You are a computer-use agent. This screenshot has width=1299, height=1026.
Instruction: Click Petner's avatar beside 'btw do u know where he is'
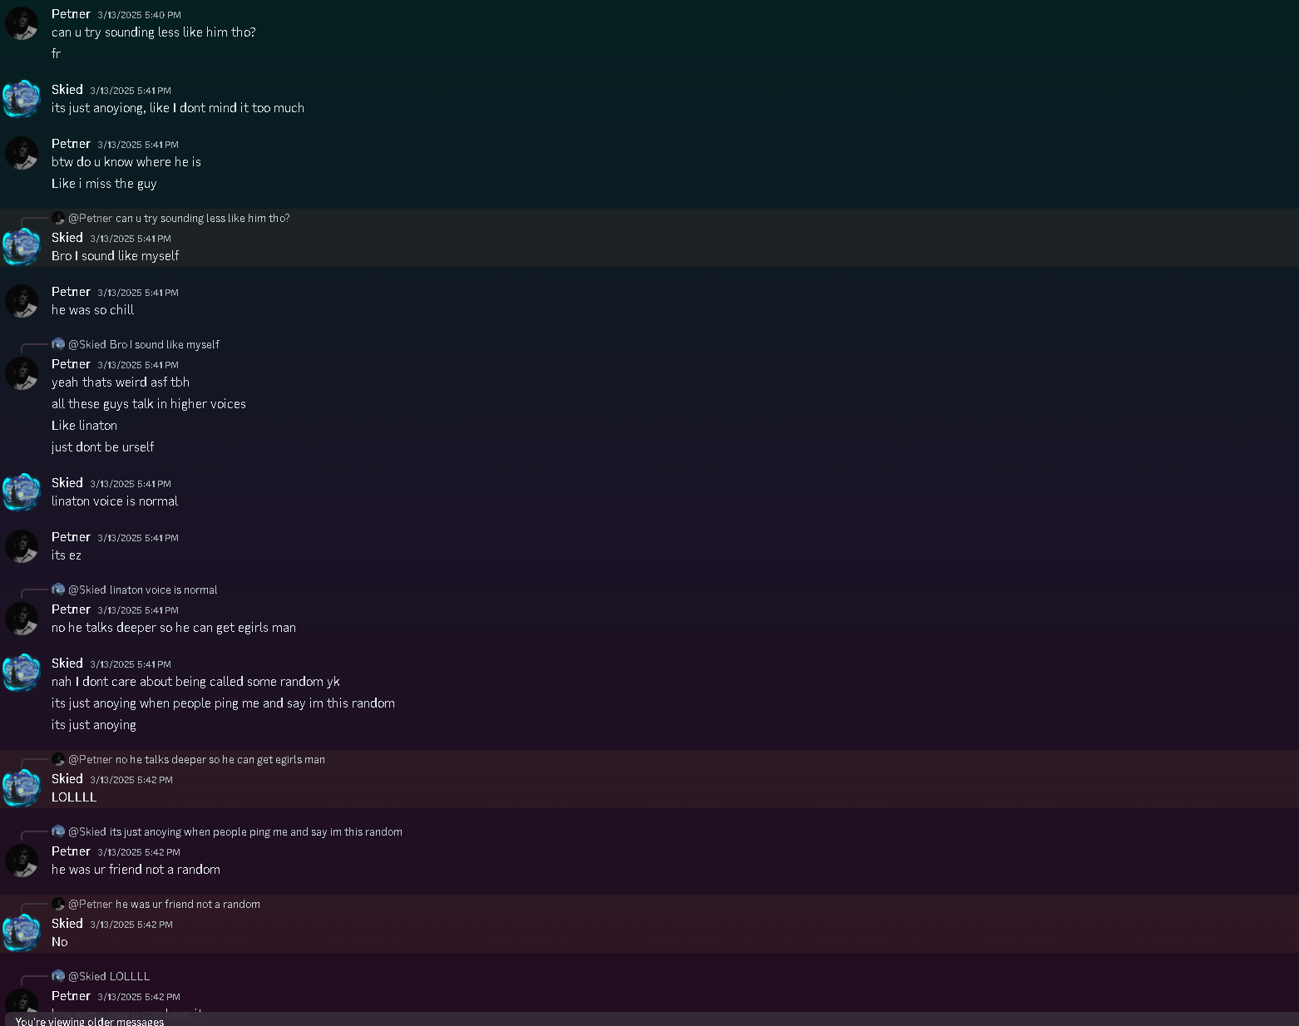click(x=22, y=153)
